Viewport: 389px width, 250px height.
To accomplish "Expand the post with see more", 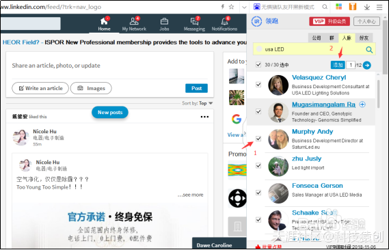I will point(190,195).
